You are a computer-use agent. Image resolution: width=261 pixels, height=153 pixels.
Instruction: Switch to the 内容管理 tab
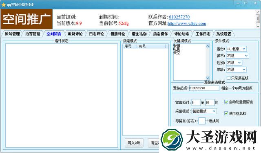33,34
